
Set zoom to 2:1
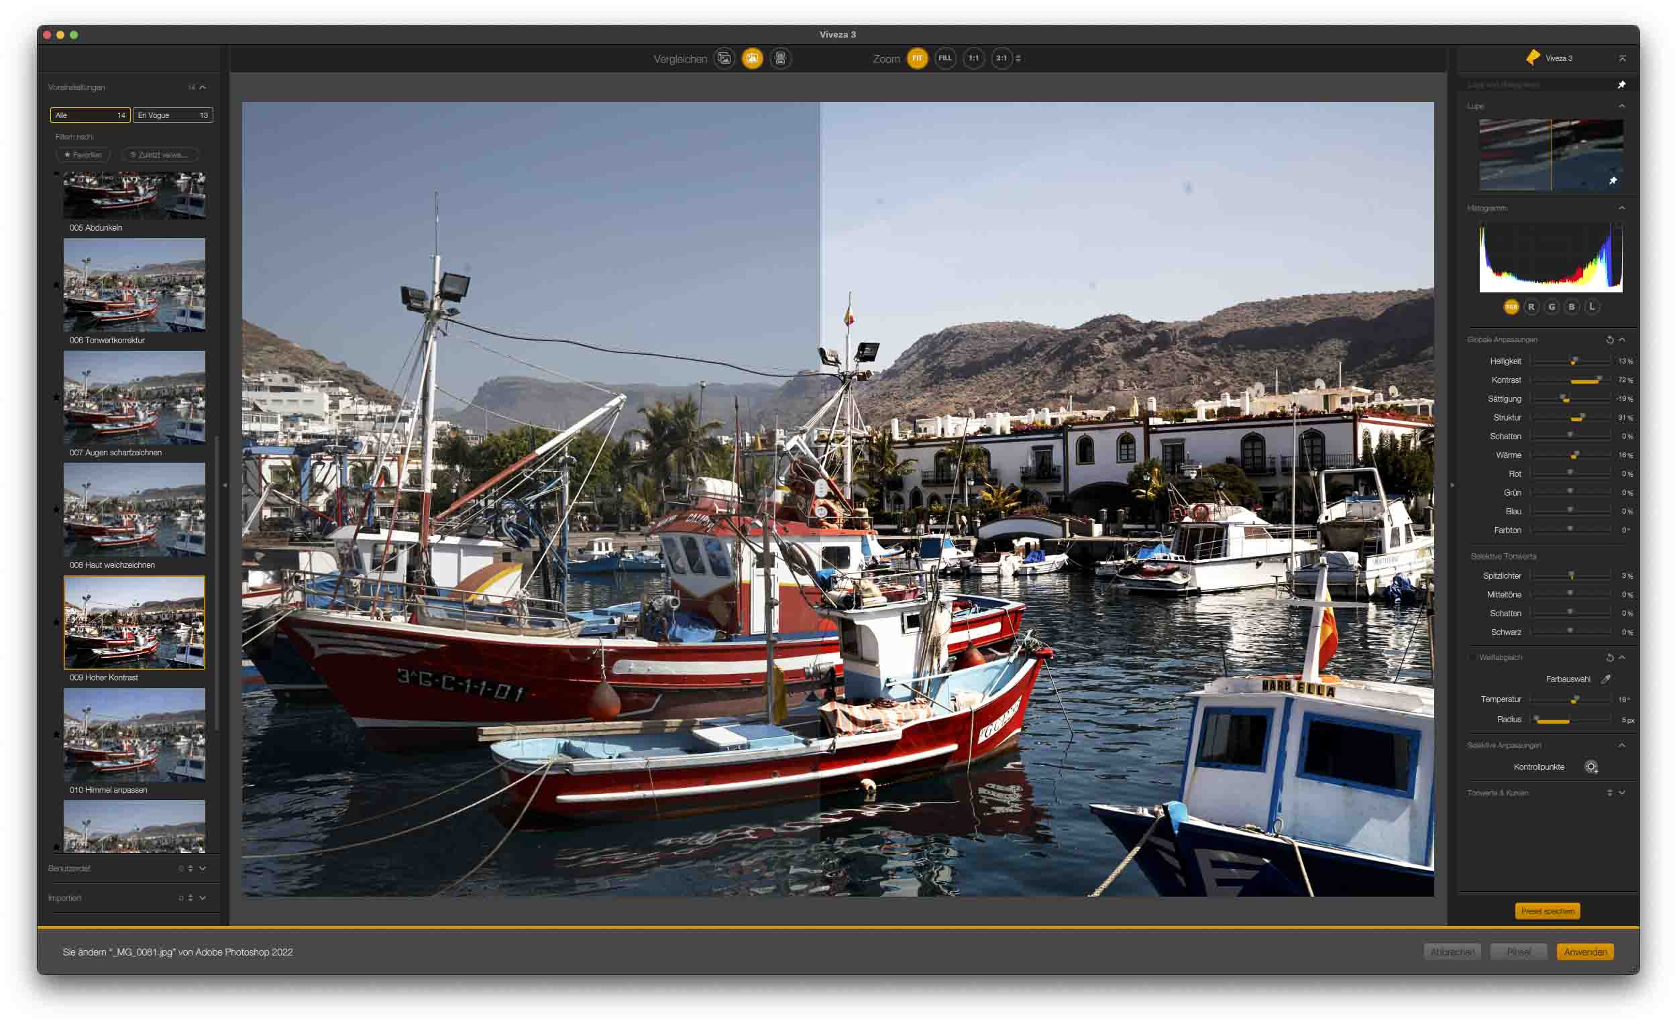pyautogui.click(x=1002, y=58)
